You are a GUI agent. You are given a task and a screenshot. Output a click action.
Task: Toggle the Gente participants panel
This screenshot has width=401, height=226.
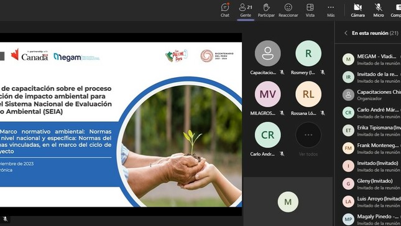[x=246, y=10]
